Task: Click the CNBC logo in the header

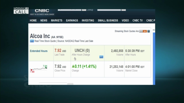Action: (x=42, y=11)
